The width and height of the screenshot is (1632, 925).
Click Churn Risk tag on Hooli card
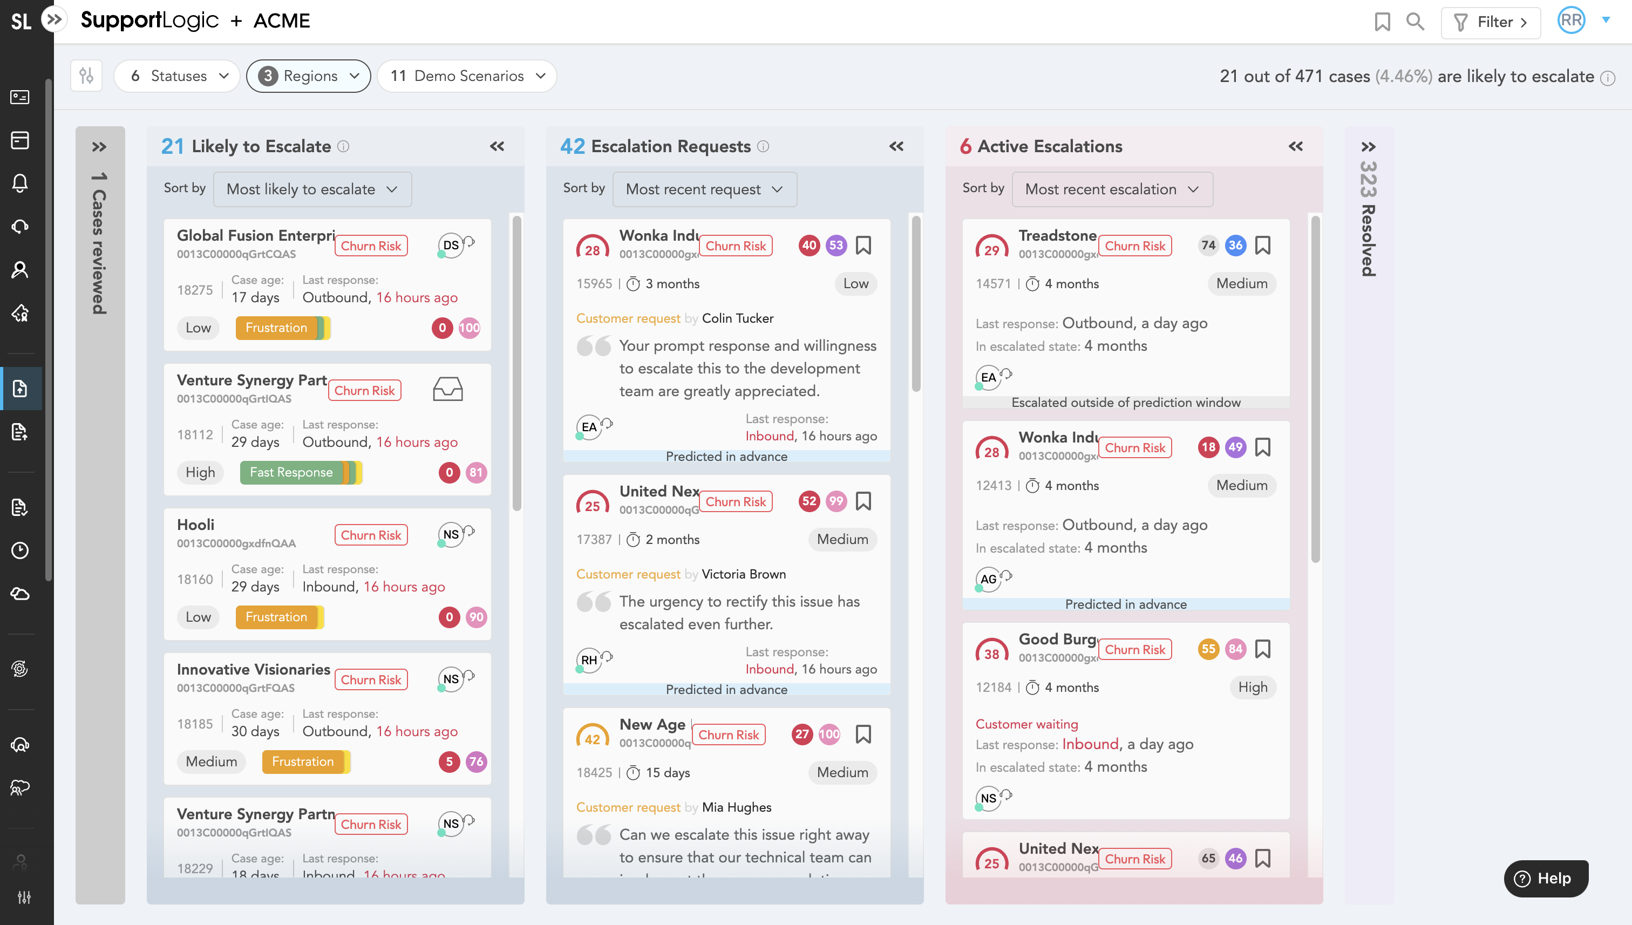(x=371, y=535)
